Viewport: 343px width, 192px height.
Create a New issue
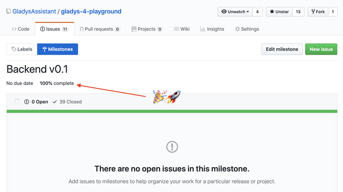pyautogui.click(x=321, y=49)
